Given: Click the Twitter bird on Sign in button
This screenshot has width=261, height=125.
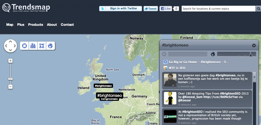Looking at the screenshot, I should [102, 9].
